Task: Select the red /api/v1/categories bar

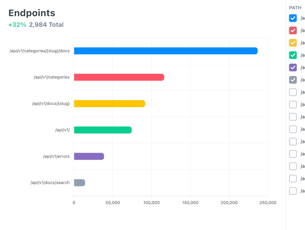Action: pos(119,77)
